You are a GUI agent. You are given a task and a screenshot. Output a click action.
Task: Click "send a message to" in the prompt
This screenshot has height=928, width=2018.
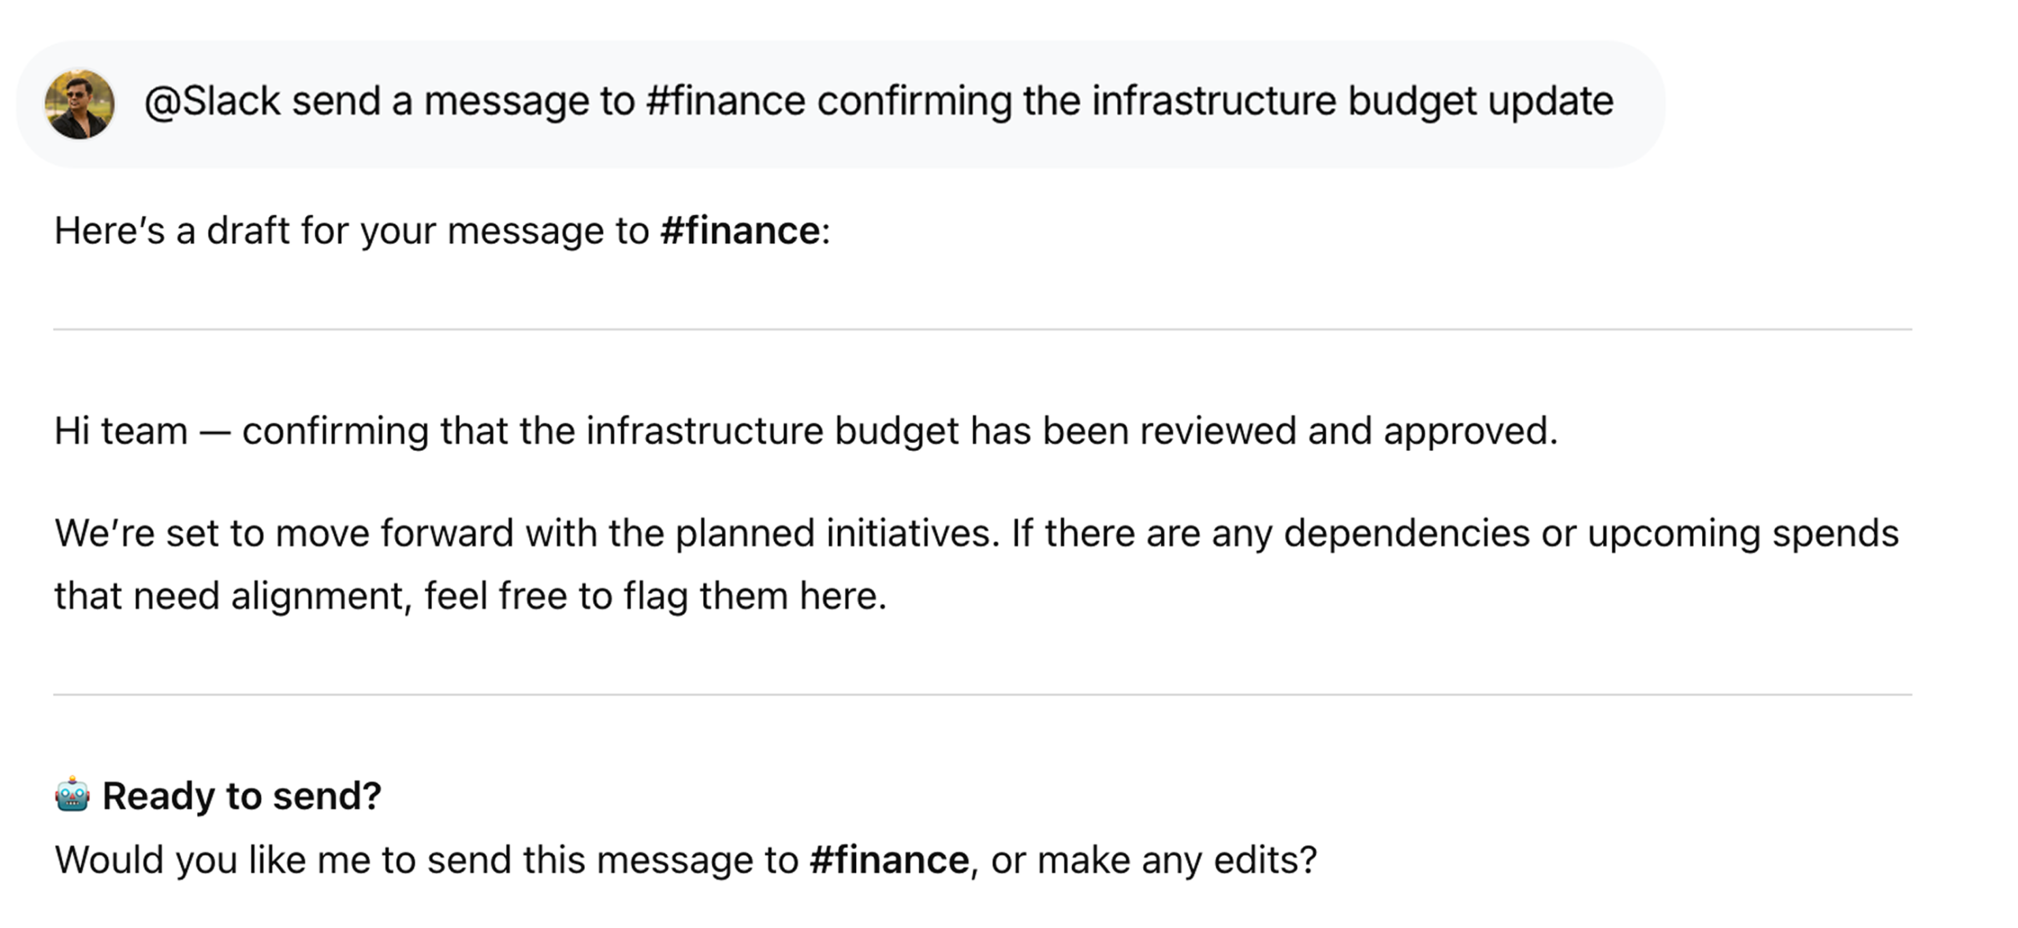[x=463, y=102]
